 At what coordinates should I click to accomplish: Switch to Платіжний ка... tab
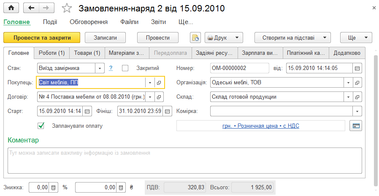[306, 53]
